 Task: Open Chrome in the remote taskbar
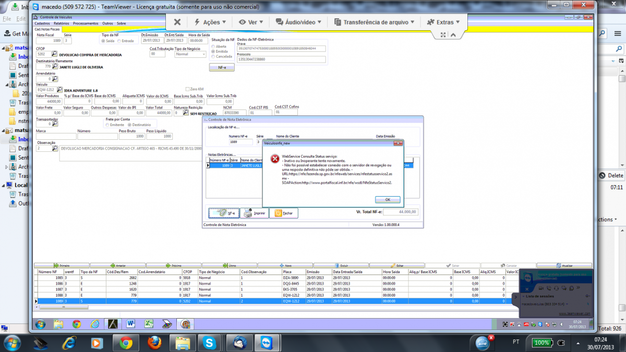pos(77,324)
